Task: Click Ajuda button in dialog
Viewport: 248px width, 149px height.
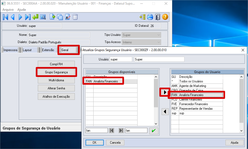Action: click(x=234, y=143)
